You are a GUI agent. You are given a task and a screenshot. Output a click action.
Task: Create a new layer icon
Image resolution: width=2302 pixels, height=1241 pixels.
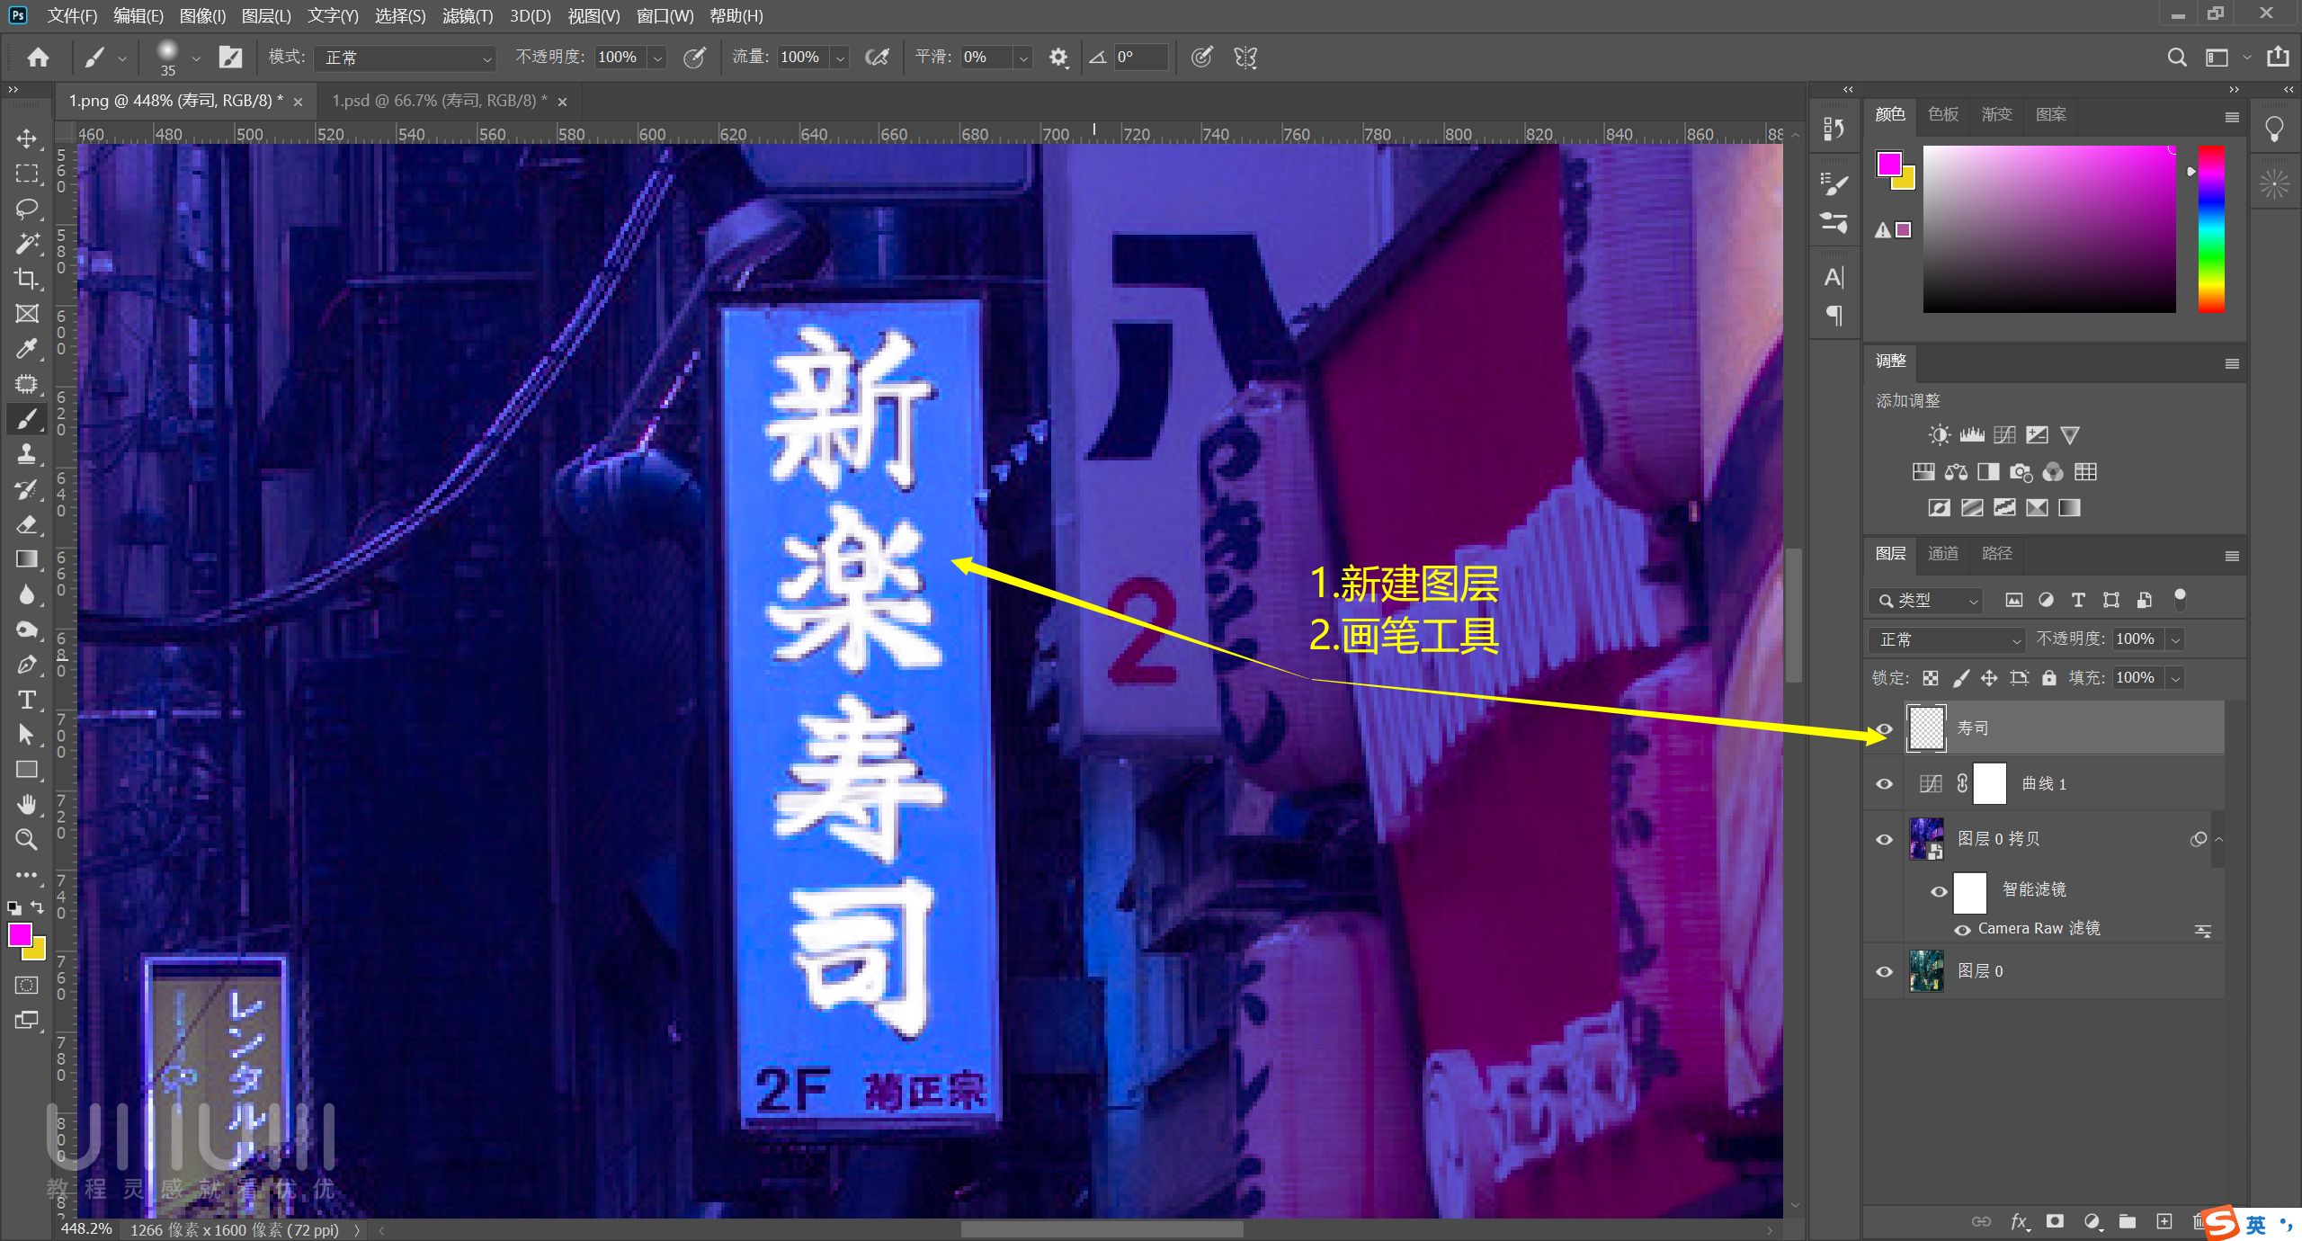pyautogui.click(x=2164, y=1221)
